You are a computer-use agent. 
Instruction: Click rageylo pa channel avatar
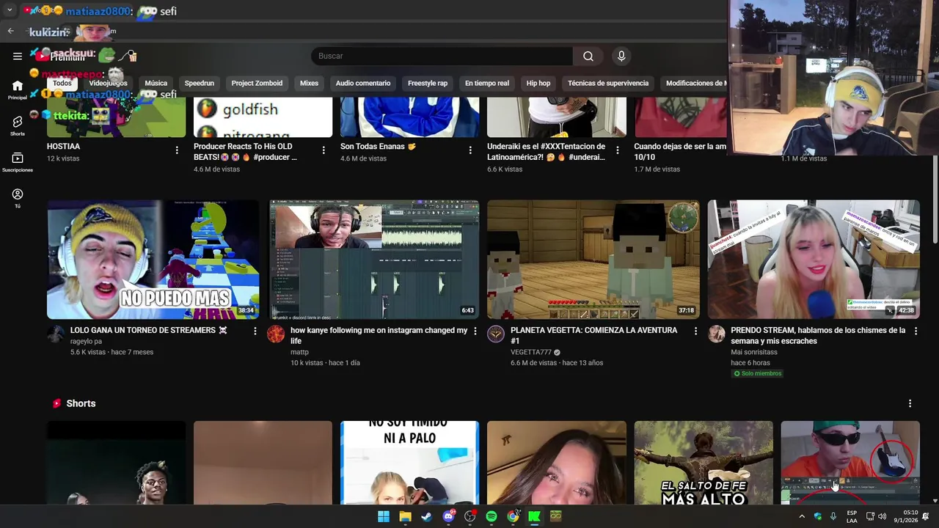click(56, 334)
